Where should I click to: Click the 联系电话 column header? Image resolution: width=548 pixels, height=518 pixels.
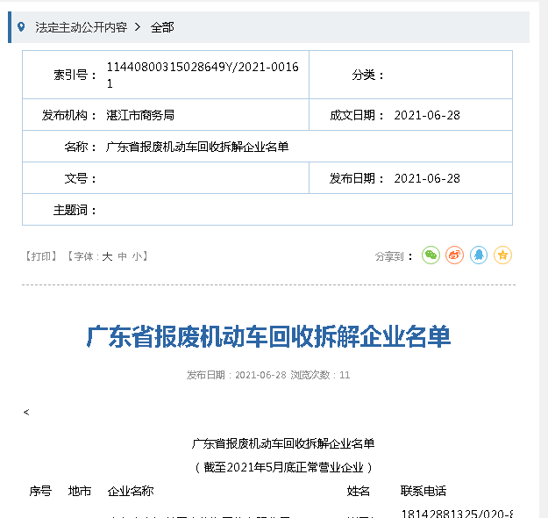pyautogui.click(x=423, y=491)
